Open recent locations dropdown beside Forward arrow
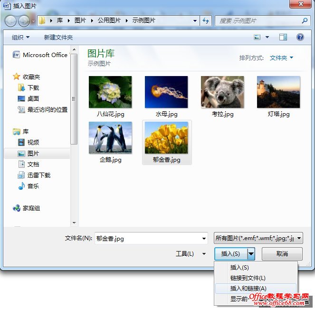The width and height of the screenshot is (315, 310). pyautogui.click(x=34, y=21)
